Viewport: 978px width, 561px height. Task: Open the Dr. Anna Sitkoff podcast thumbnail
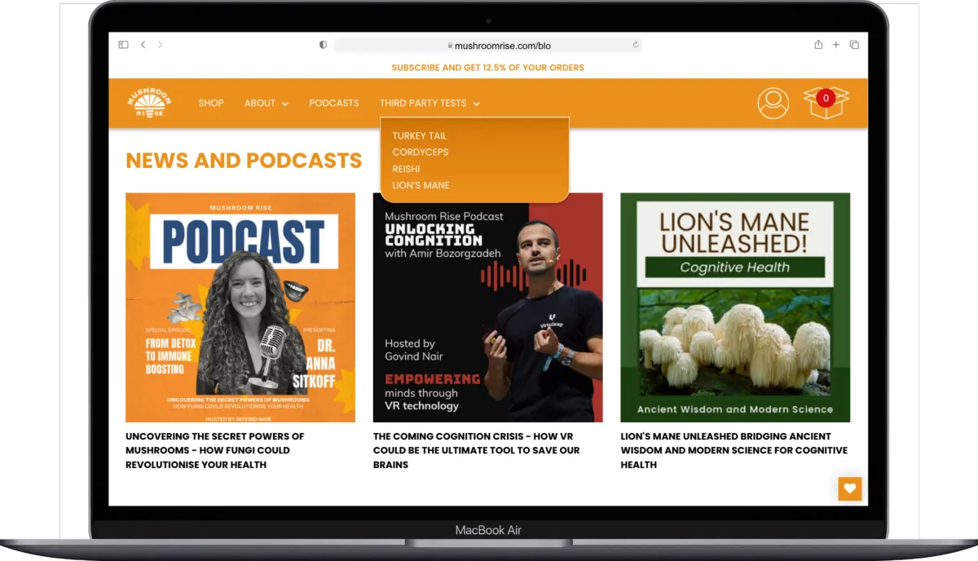point(240,307)
